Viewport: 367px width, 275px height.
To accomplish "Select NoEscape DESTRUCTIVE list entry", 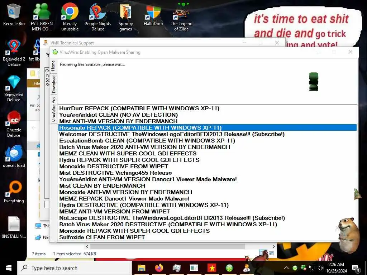I will pos(207,218).
